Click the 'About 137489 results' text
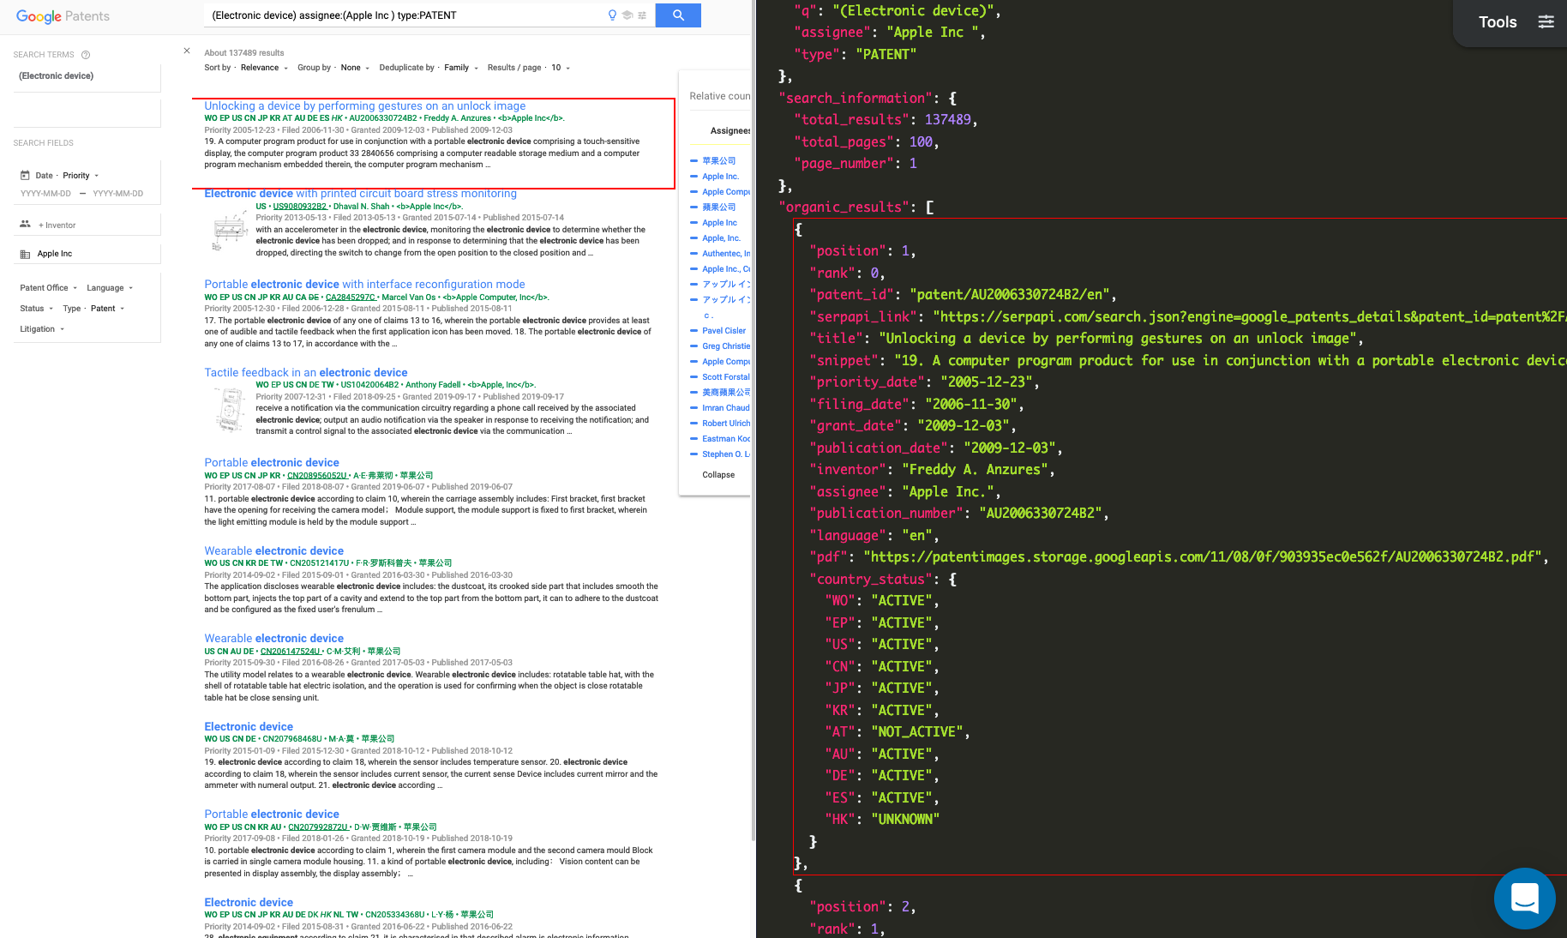The image size is (1567, 938). click(244, 53)
